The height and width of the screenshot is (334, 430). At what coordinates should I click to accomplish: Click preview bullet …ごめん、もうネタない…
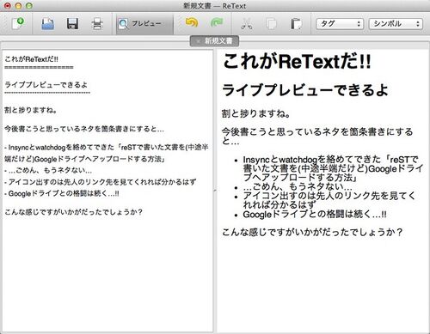[298, 186]
